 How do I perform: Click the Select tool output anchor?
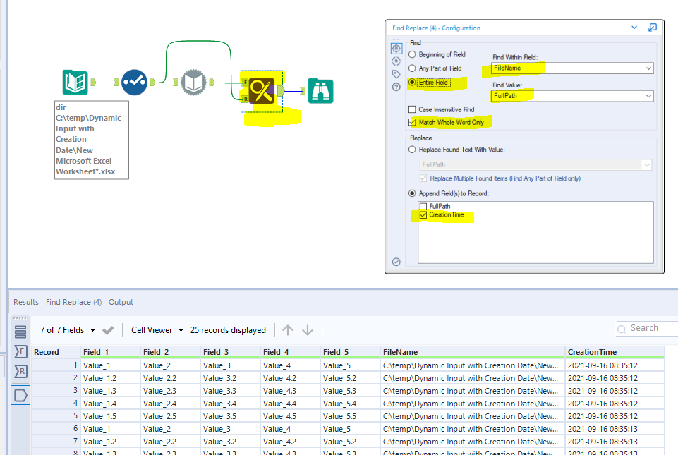point(152,82)
